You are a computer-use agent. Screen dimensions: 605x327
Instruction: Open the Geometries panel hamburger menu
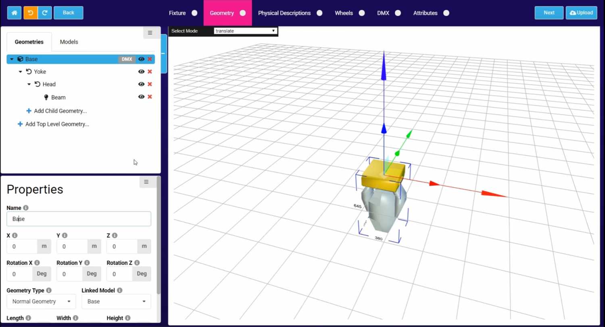point(150,33)
